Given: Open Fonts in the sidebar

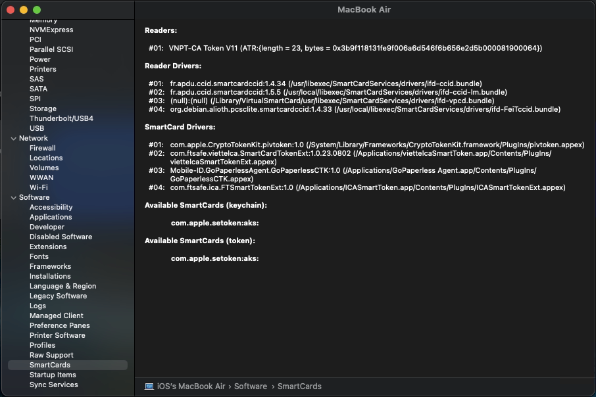Looking at the screenshot, I should (x=39, y=257).
